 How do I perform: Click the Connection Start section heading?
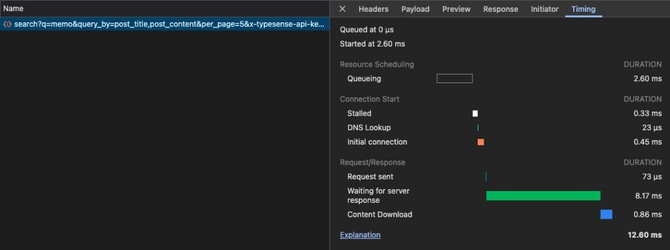370,99
